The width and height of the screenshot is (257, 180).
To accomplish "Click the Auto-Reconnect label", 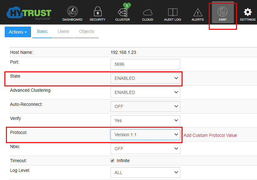I will 26,105.
